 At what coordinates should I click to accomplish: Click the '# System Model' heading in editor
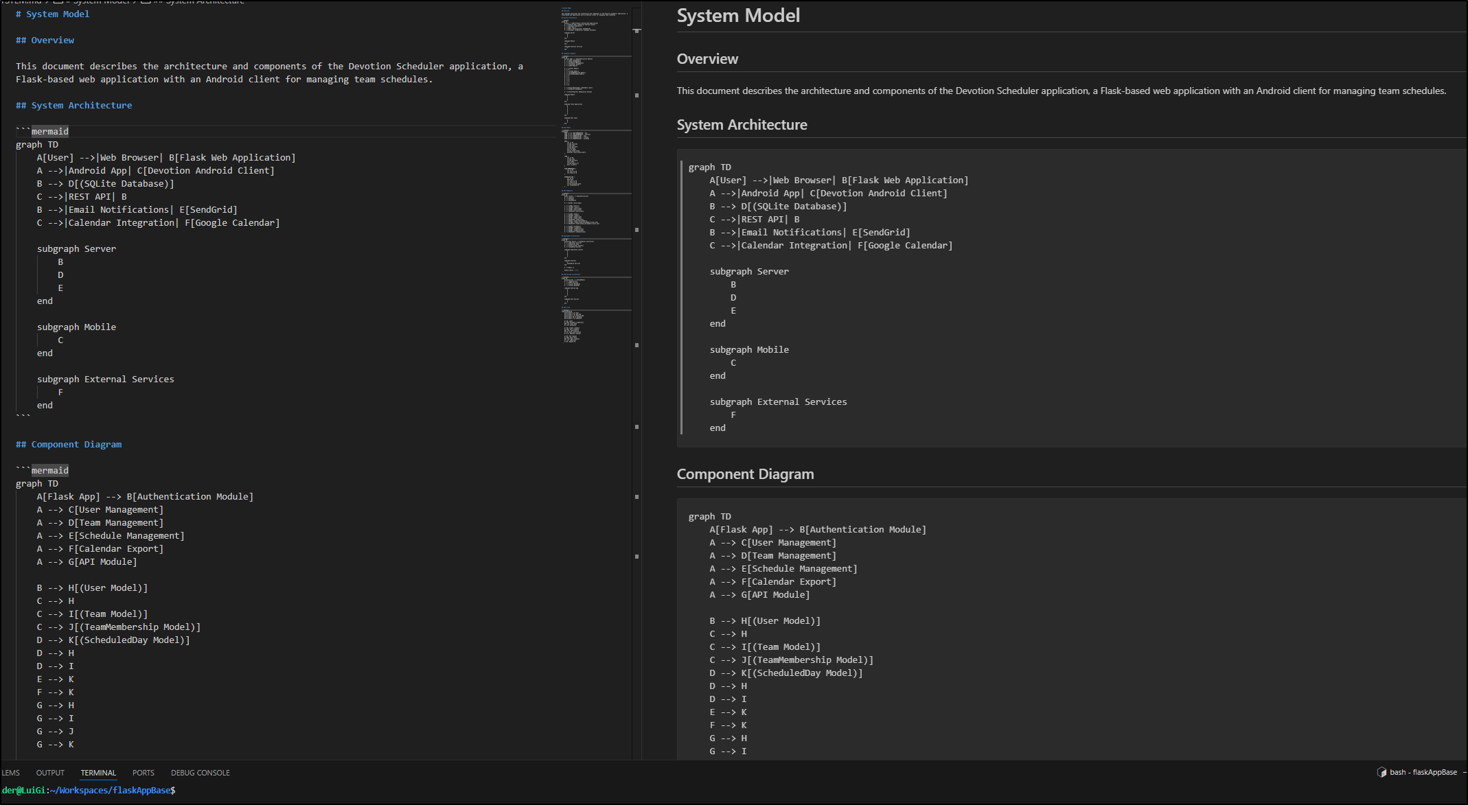pos(53,14)
